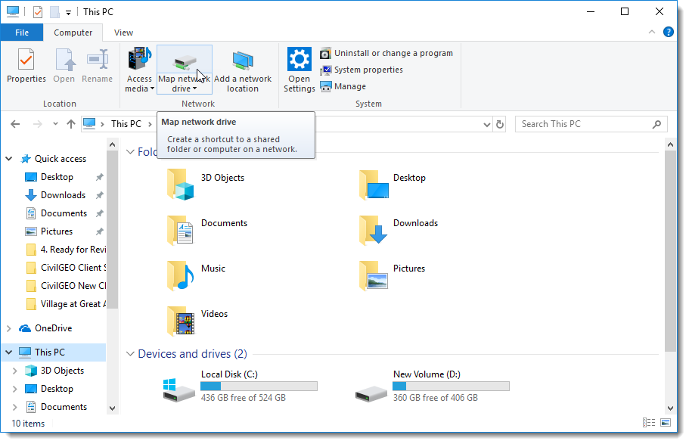The image size is (689, 444).
Task: Open System properties
Action: click(x=369, y=70)
